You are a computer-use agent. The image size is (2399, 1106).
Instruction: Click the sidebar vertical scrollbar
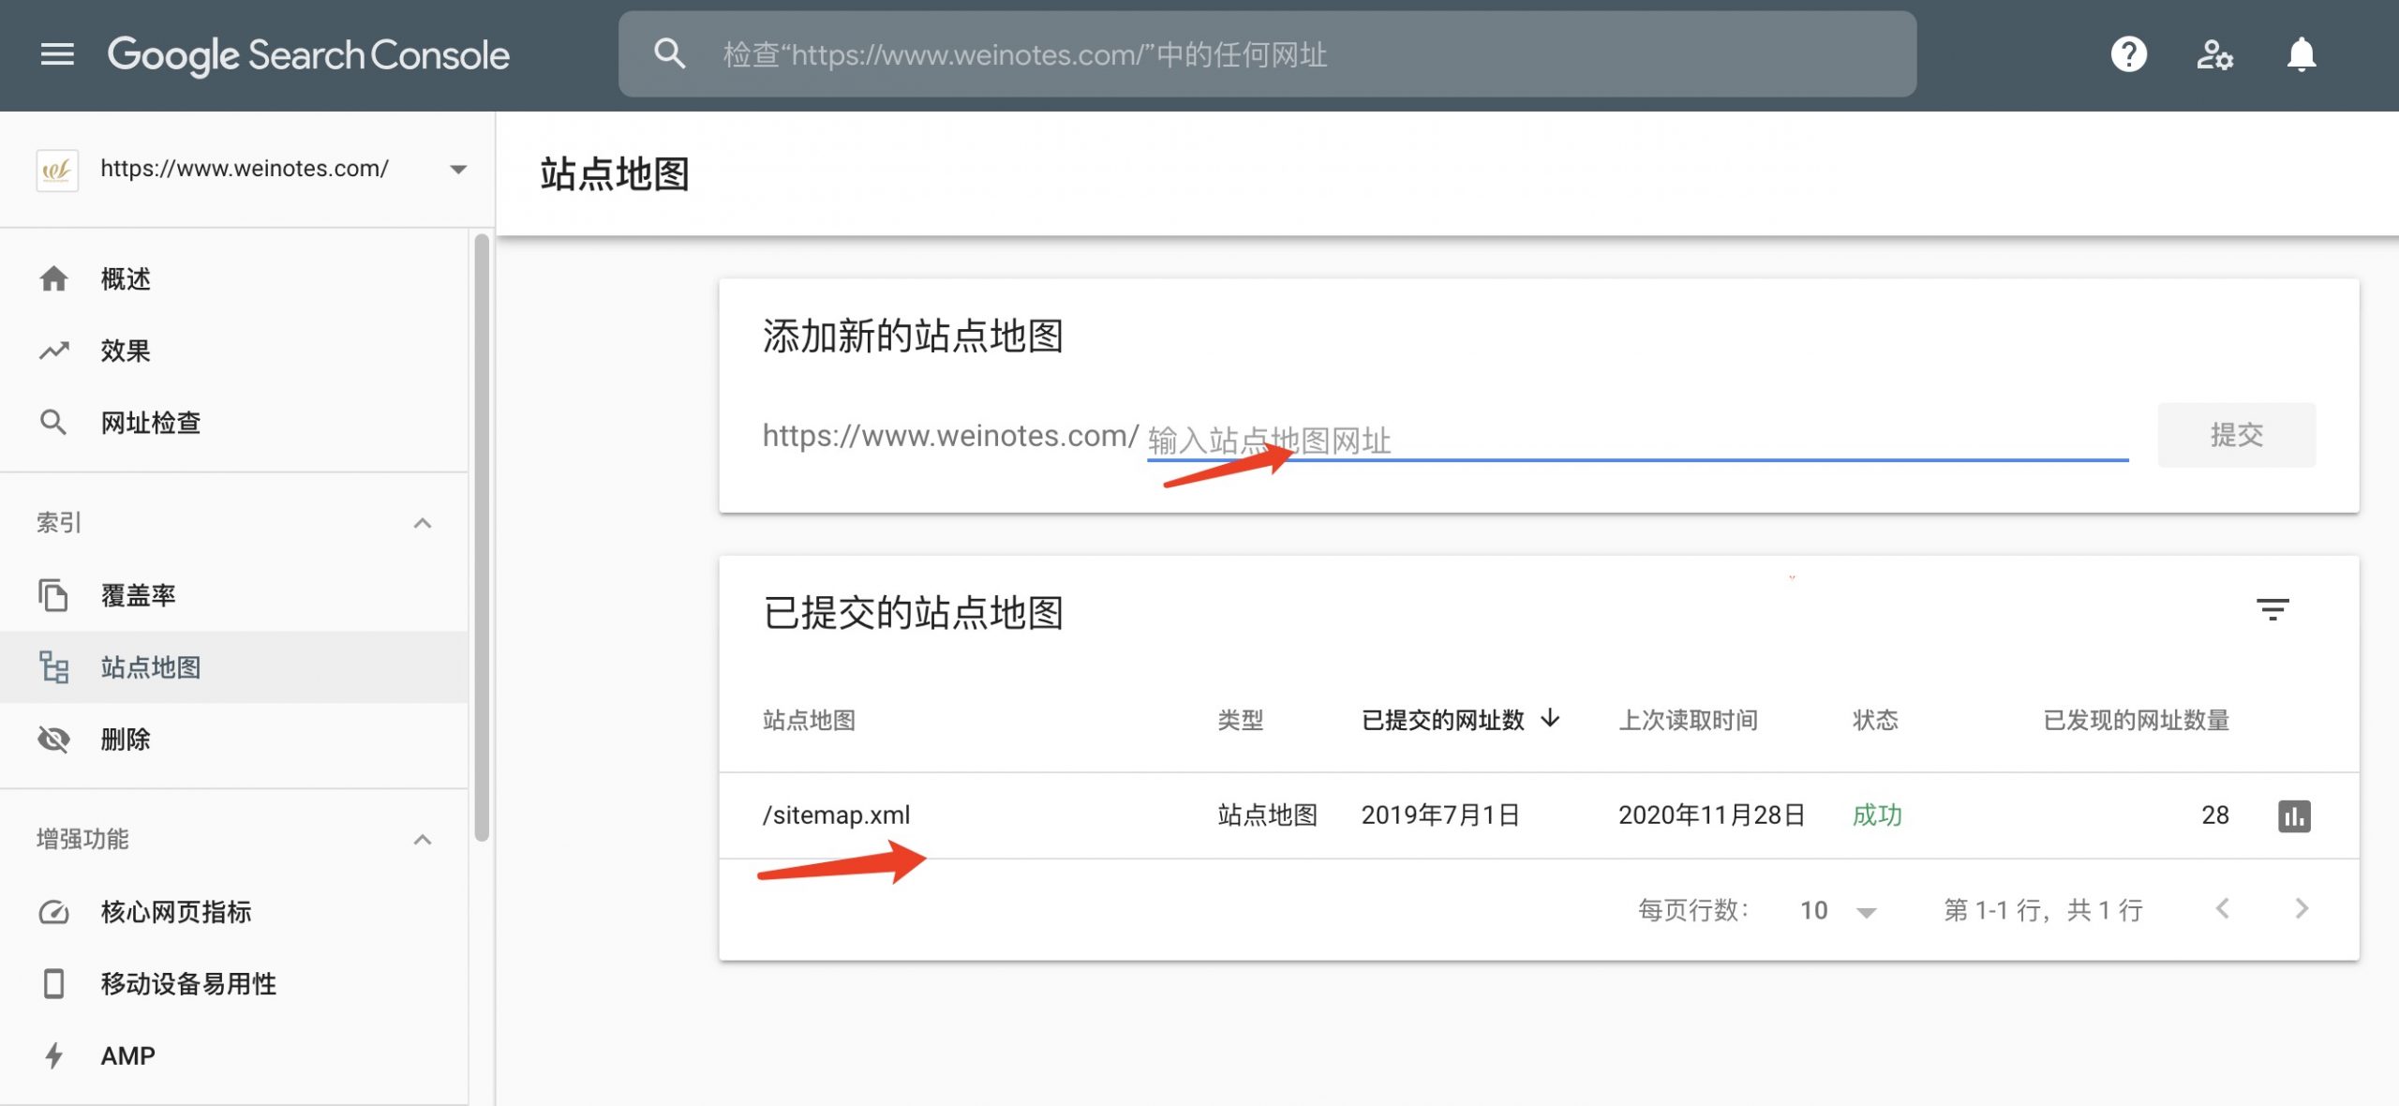coord(482,537)
